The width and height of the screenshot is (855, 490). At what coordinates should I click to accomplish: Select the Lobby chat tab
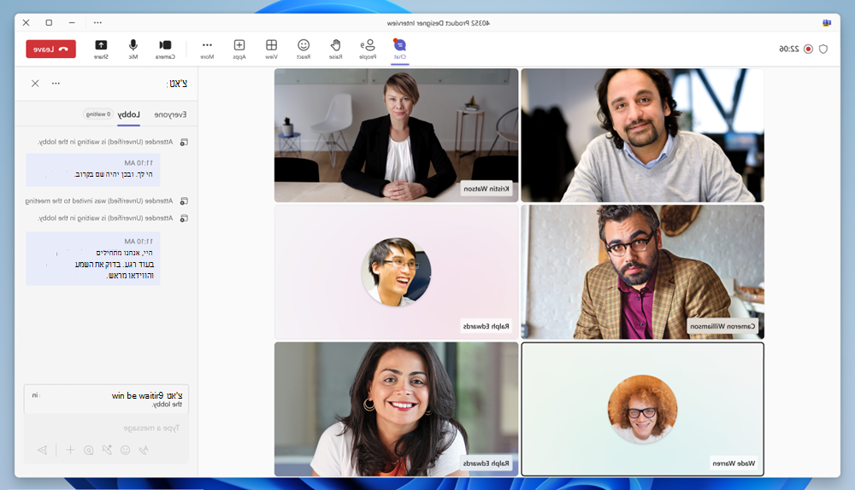pyautogui.click(x=129, y=114)
